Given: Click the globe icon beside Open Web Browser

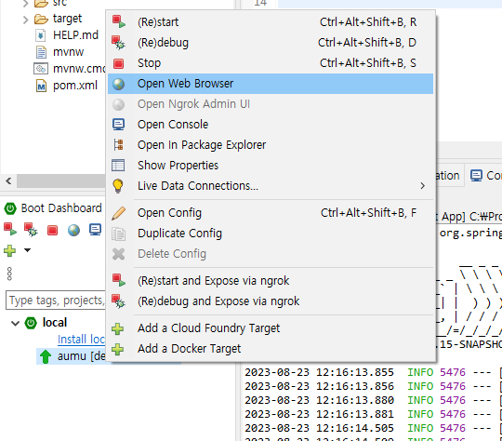Looking at the screenshot, I should (118, 84).
